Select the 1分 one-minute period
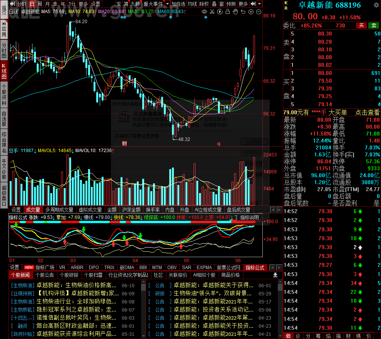This screenshot has height=339, width=381. [72, 4]
